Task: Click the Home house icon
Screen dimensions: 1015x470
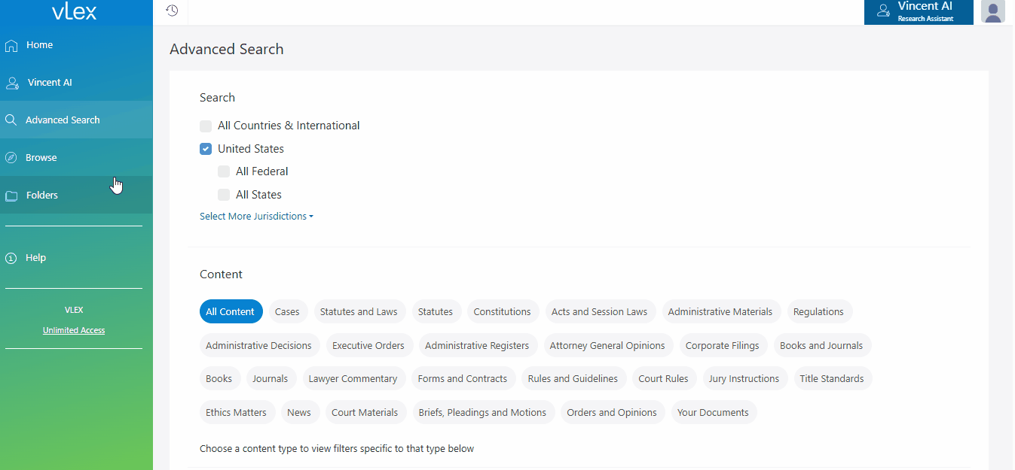Action: pyautogui.click(x=11, y=45)
